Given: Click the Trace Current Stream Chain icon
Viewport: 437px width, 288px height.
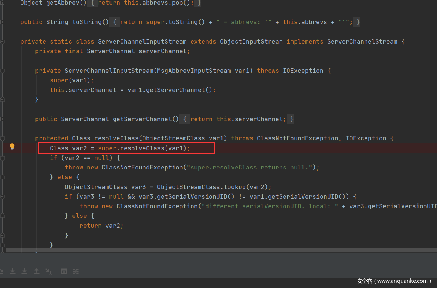Looking at the screenshot, I should point(76,271).
